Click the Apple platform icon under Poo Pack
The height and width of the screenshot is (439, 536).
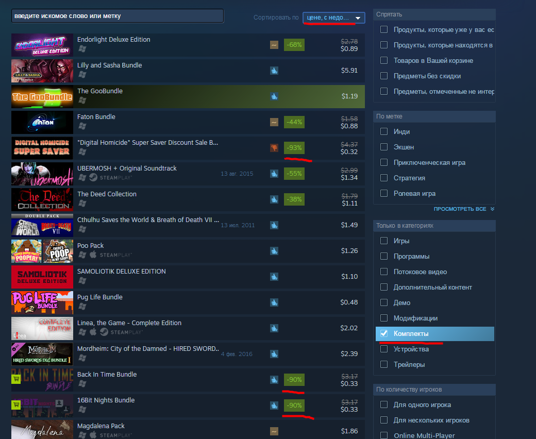coord(93,255)
